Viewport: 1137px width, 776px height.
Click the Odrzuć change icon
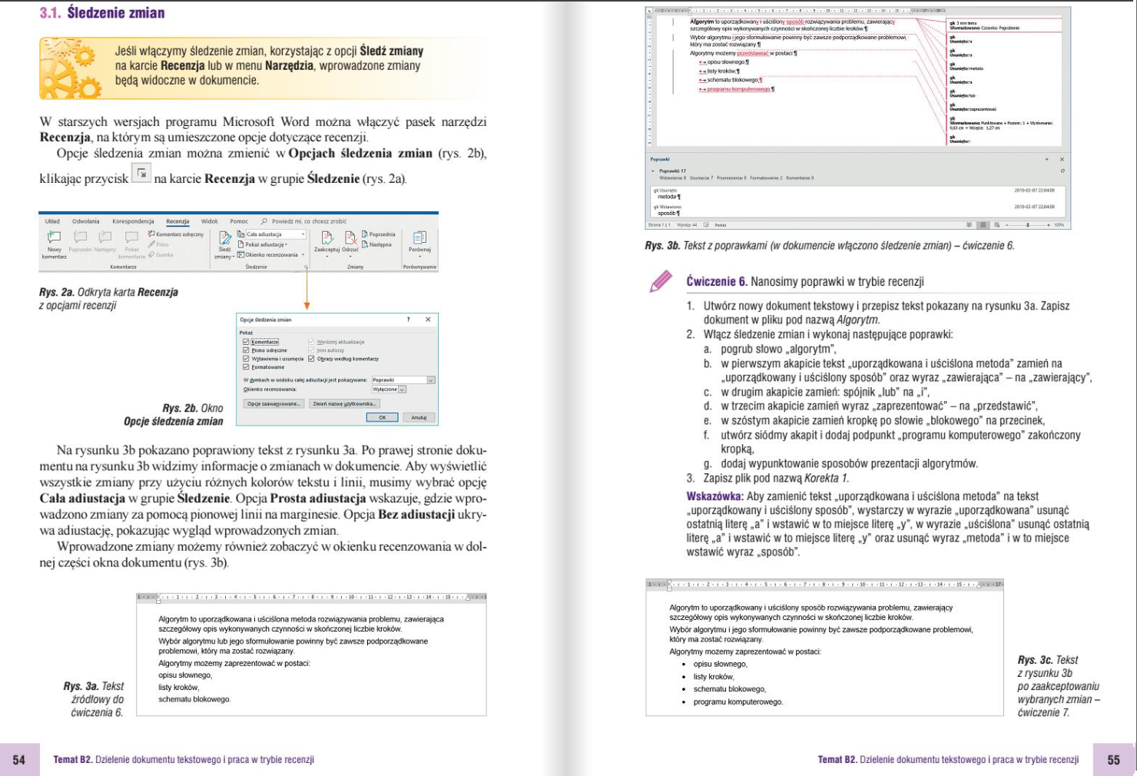point(350,238)
